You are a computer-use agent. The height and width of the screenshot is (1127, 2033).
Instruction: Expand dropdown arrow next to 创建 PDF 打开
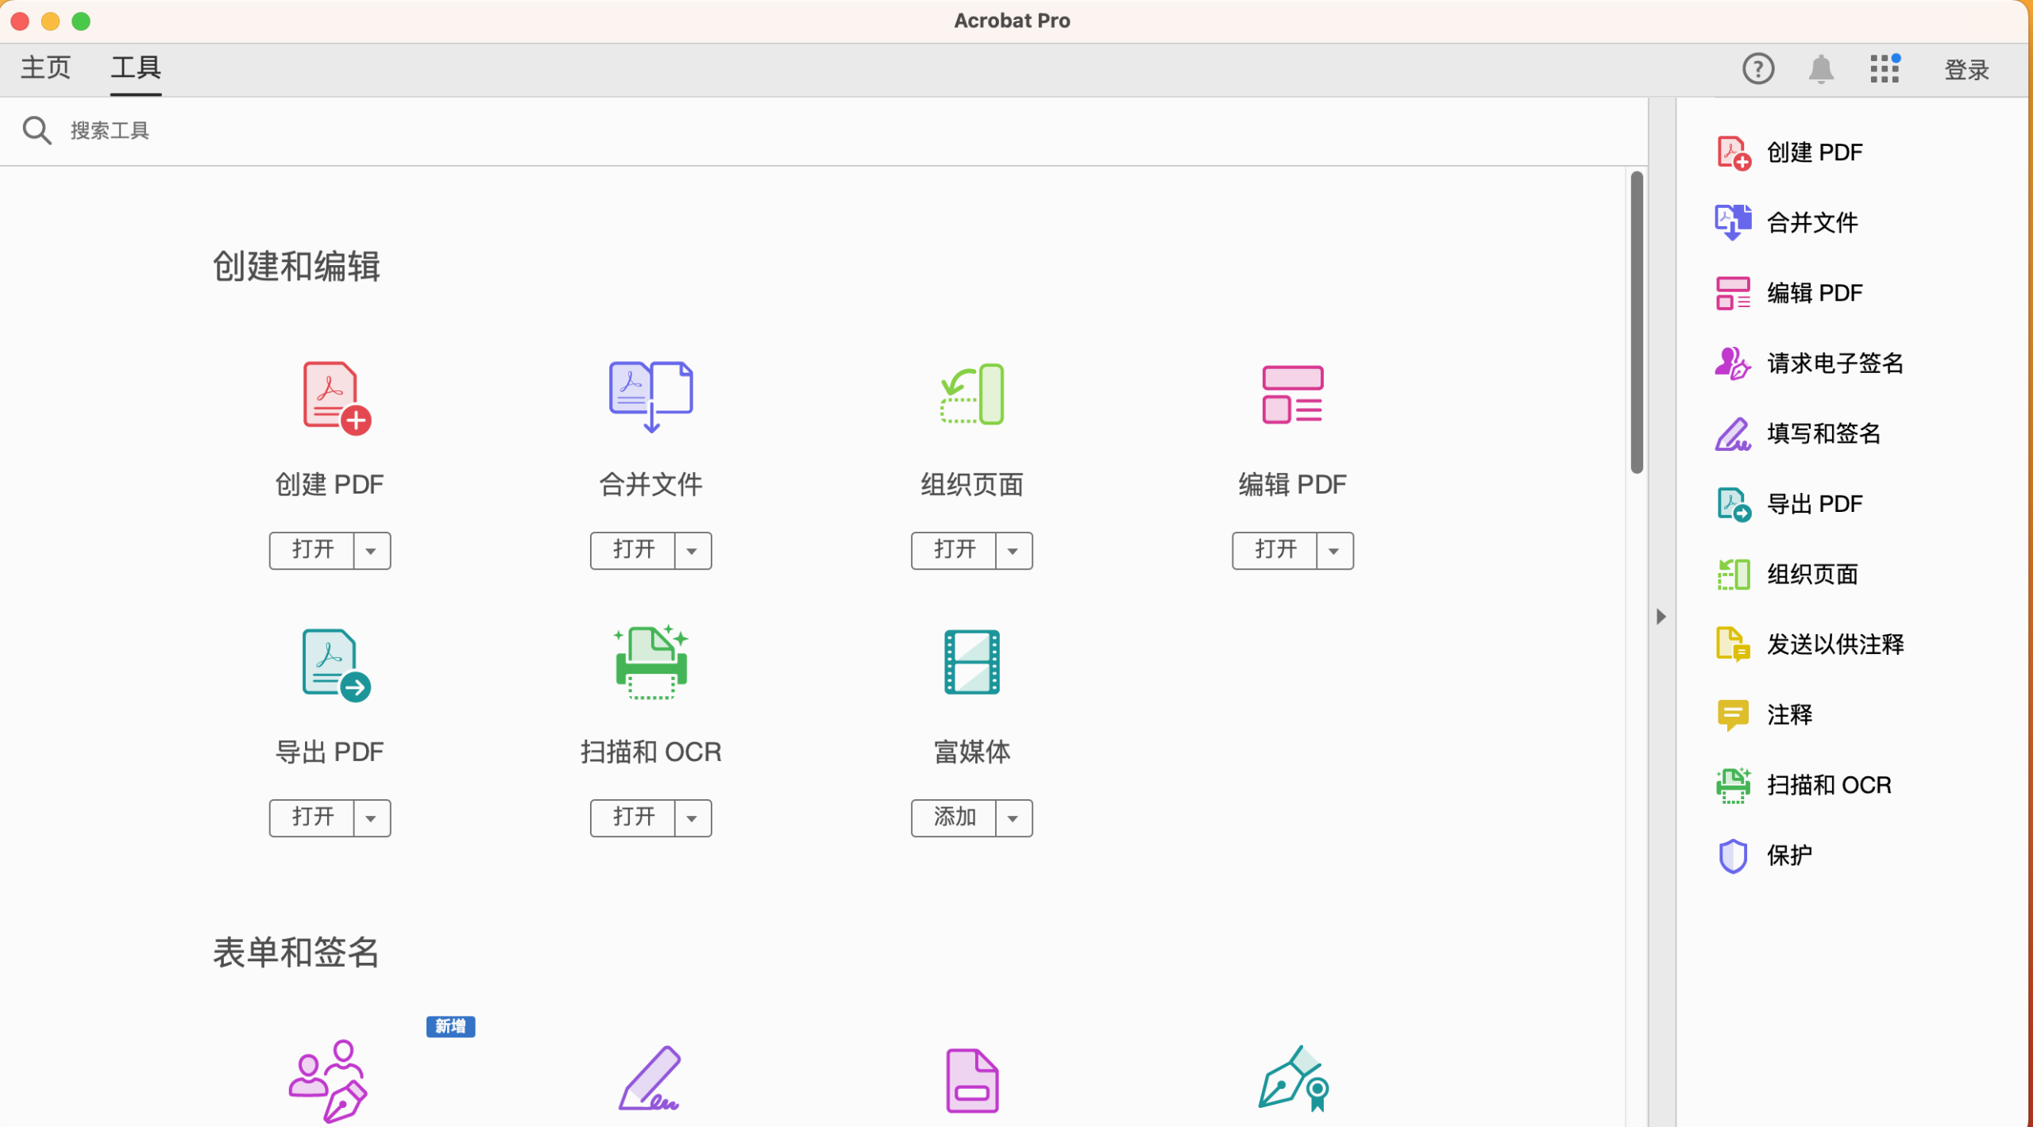pos(371,551)
